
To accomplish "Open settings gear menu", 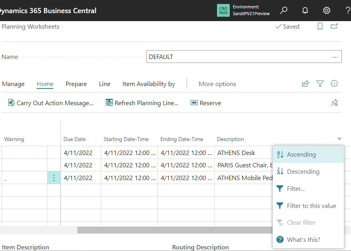I will [327, 10].
